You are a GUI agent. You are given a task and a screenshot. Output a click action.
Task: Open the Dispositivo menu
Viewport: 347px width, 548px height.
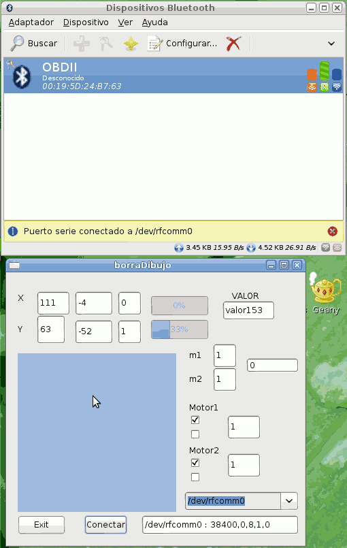[x=86, y=22]
